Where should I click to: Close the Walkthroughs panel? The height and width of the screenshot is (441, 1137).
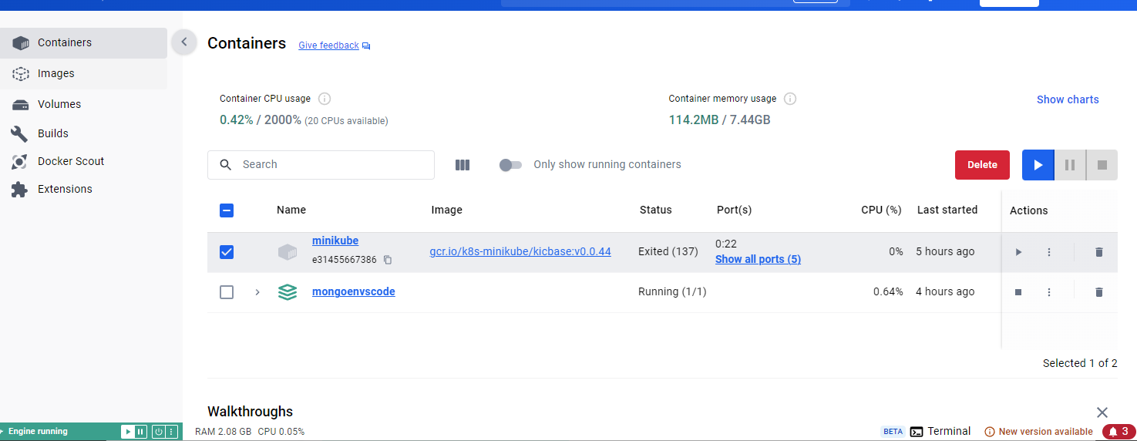click(1102, 412)
